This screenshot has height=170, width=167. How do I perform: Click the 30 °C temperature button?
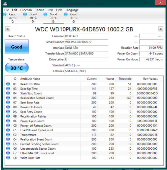(17, 68)
